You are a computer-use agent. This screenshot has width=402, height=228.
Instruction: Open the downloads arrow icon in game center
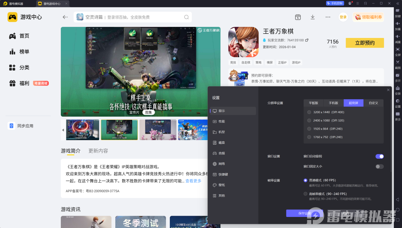[313, 17]
